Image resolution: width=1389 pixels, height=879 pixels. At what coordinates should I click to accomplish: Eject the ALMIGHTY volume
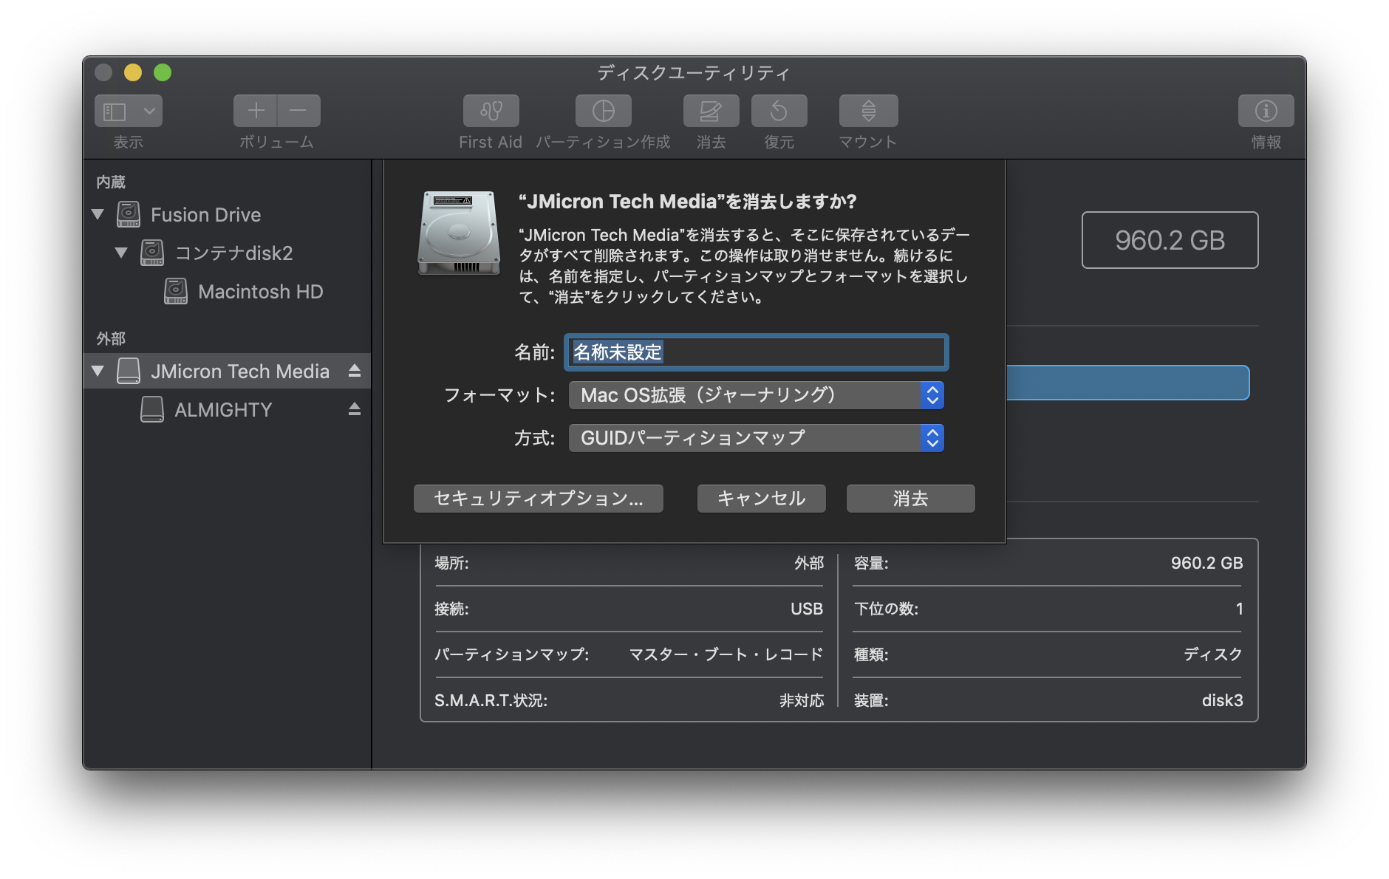355,409
